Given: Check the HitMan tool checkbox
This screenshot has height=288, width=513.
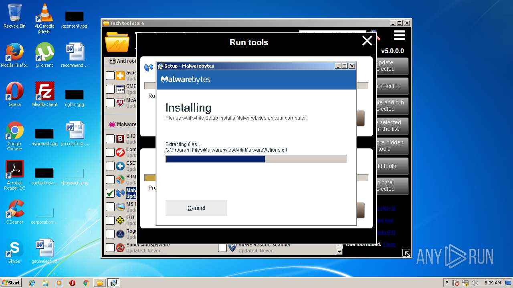Looking at the screenshot, I should (x=110, y=180).
